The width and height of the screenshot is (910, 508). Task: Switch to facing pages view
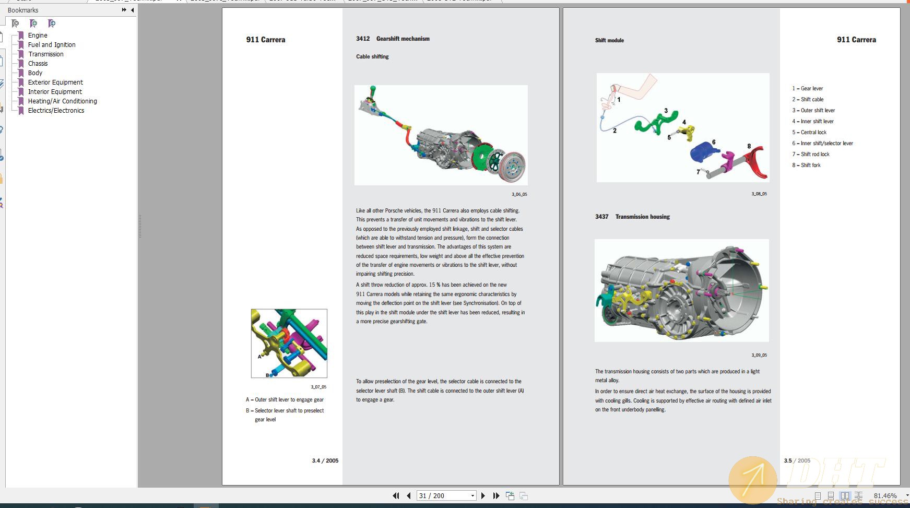pyautogui.click(x=845, y=495)
